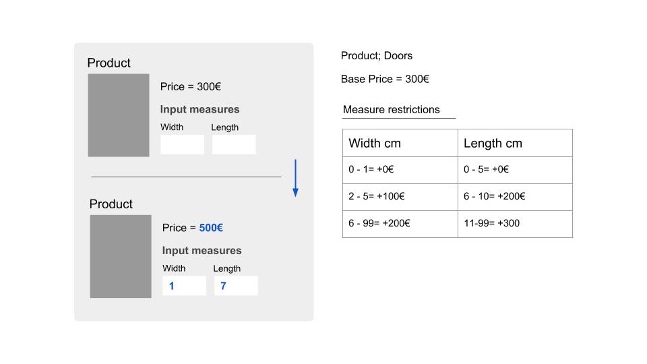Click the Width field containing 1
The image size is (647, 364).
coord(184,286)
